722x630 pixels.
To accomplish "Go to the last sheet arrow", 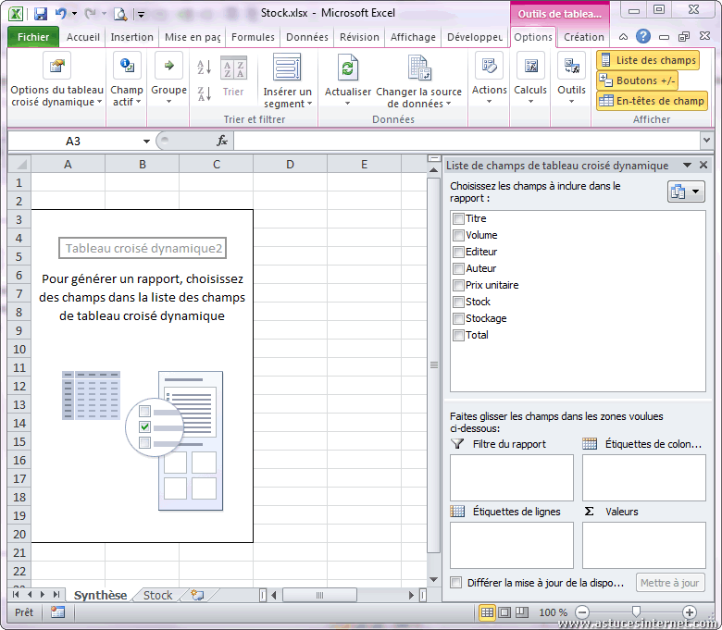I will pyautogui.click(x=56, y=595).
